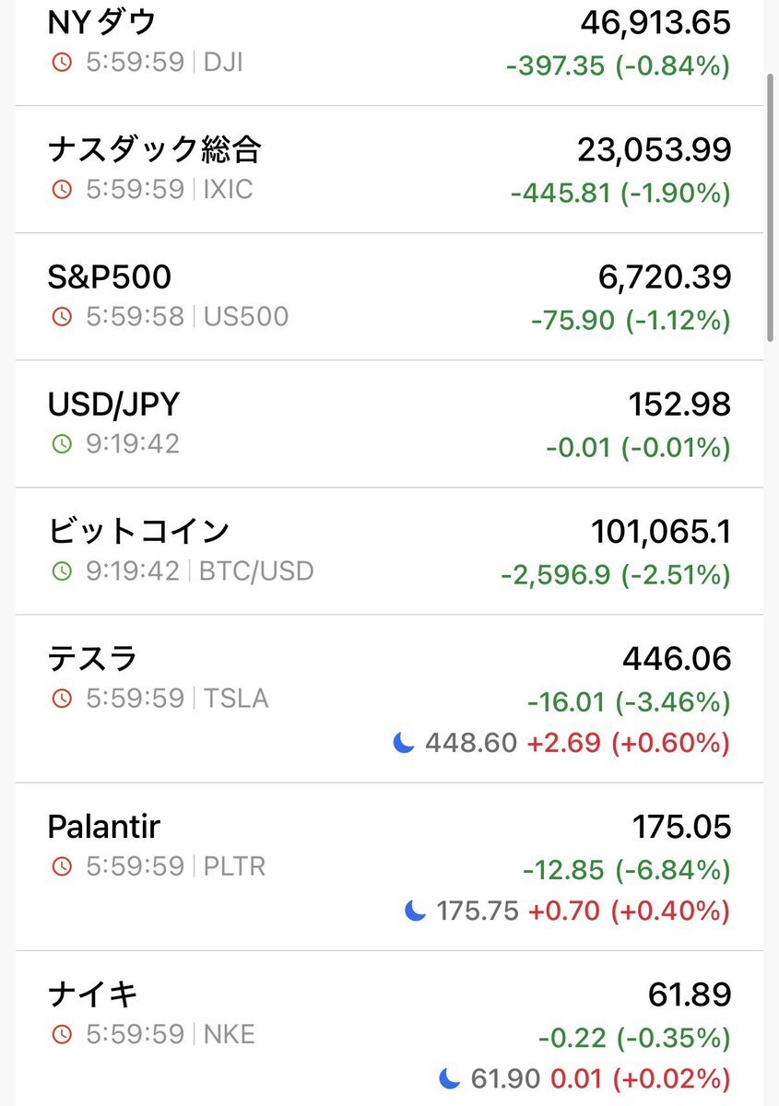The image size is (779, 1106).
Task: Open the ビットコイン quote row
Action: click(138, 531)
